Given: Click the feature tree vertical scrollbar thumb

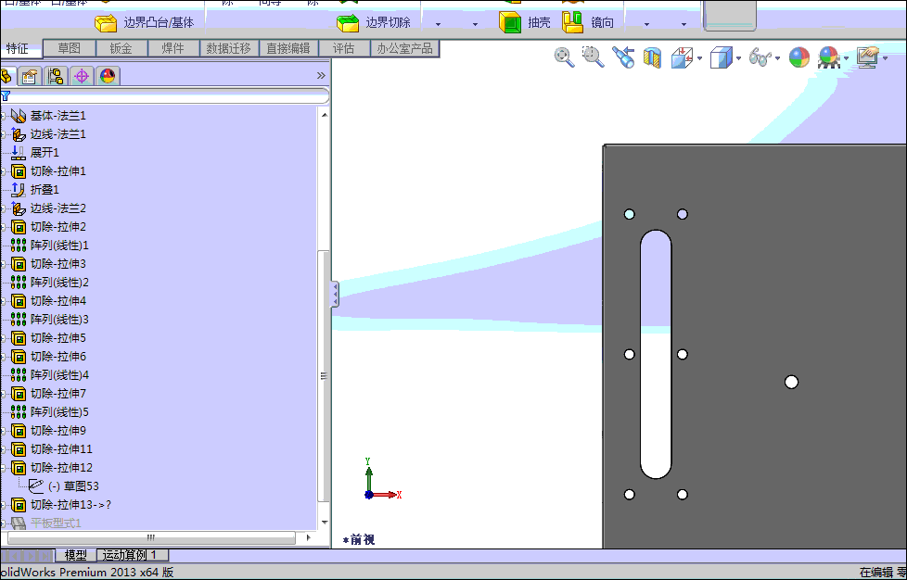Looking at the screenshot, I should pos(325,375).
